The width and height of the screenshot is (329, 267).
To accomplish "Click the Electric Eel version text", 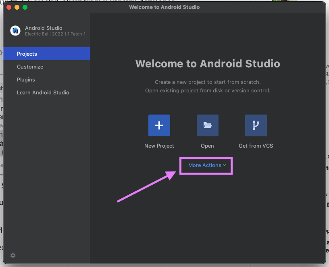I will point(55,34).
